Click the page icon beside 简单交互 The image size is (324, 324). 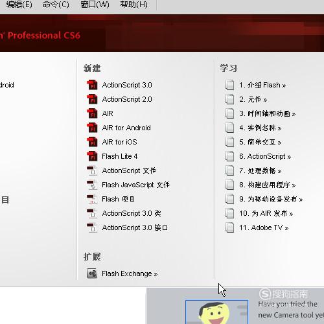click(x=229, y=142)
